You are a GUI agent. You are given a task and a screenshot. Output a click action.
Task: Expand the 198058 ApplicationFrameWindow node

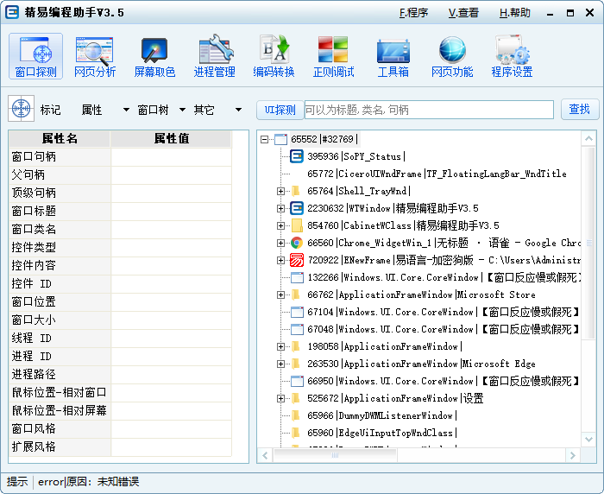[280, 346]
